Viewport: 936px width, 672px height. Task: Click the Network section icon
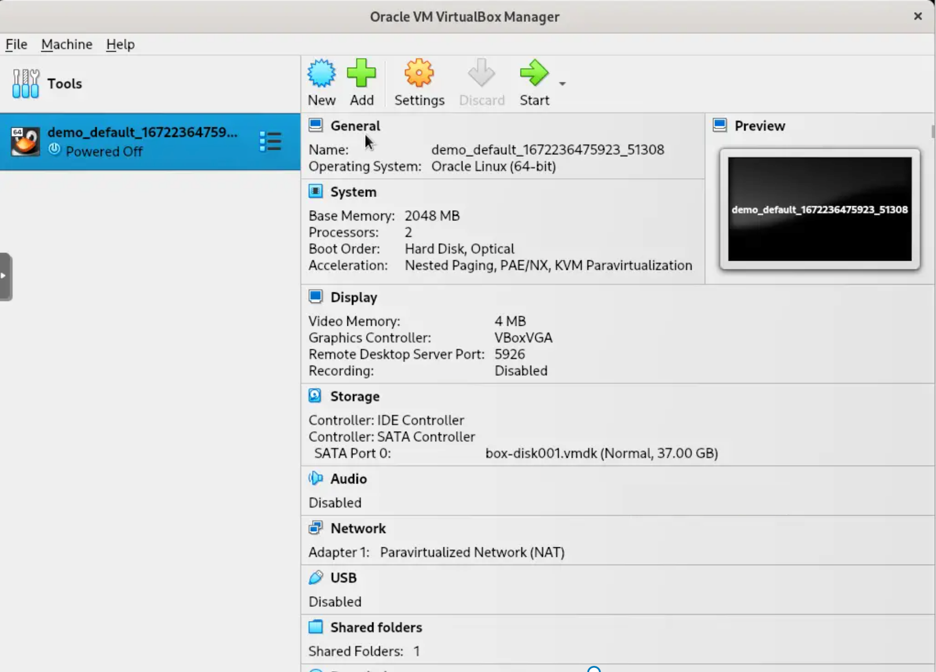pyautogui.click(x=316, y=527)
